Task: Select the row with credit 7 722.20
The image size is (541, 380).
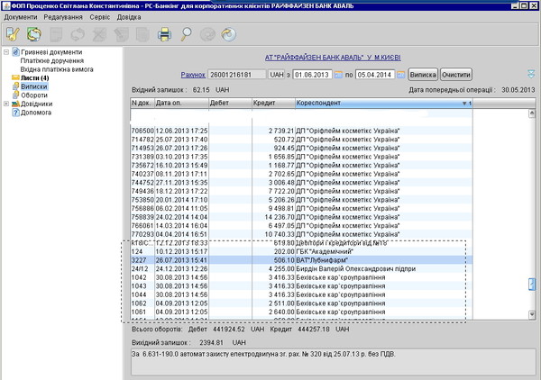Action: (301, 191)
